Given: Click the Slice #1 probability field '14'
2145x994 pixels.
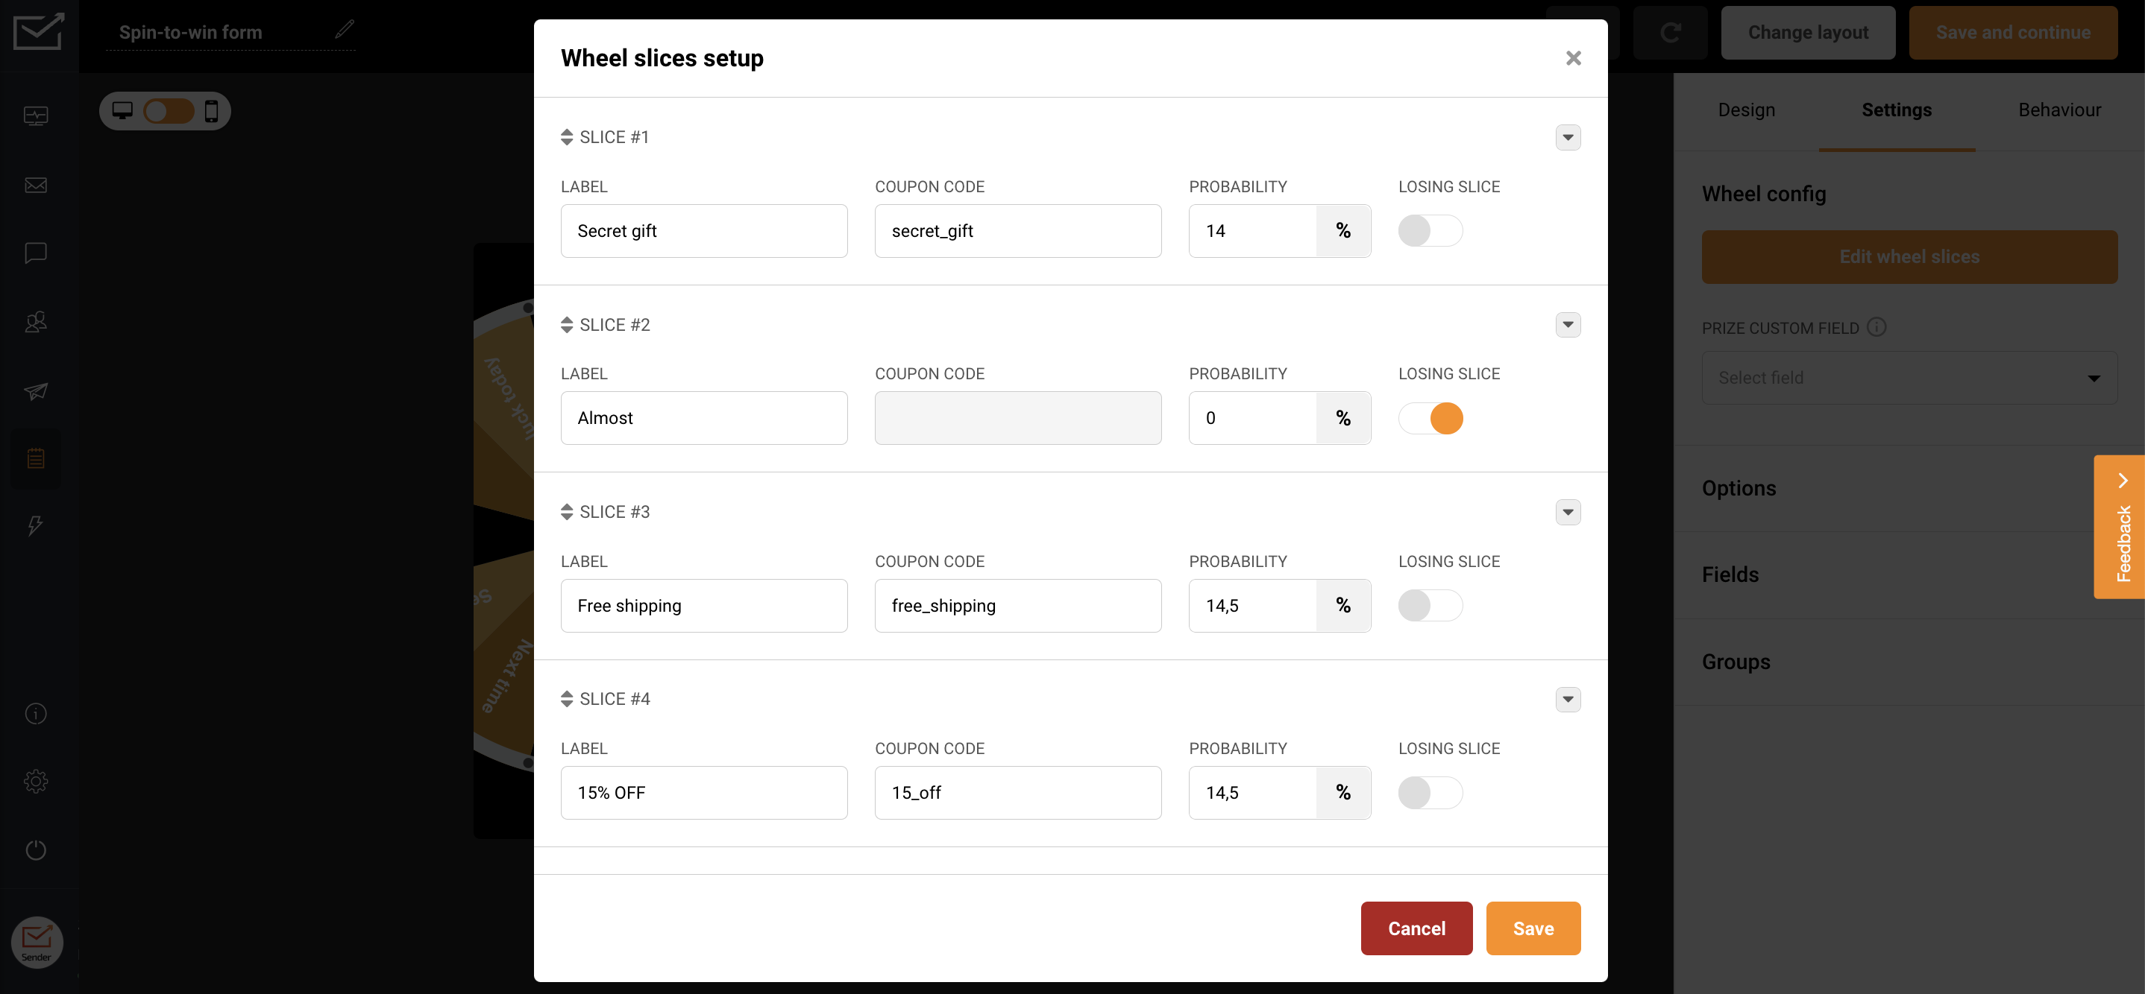Looking at the screenshot, I should (1252, 231).
